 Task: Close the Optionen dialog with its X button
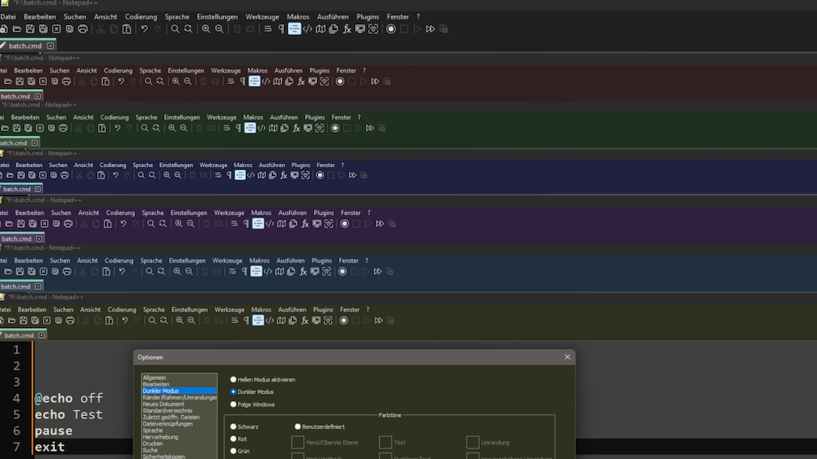[567, 357]
